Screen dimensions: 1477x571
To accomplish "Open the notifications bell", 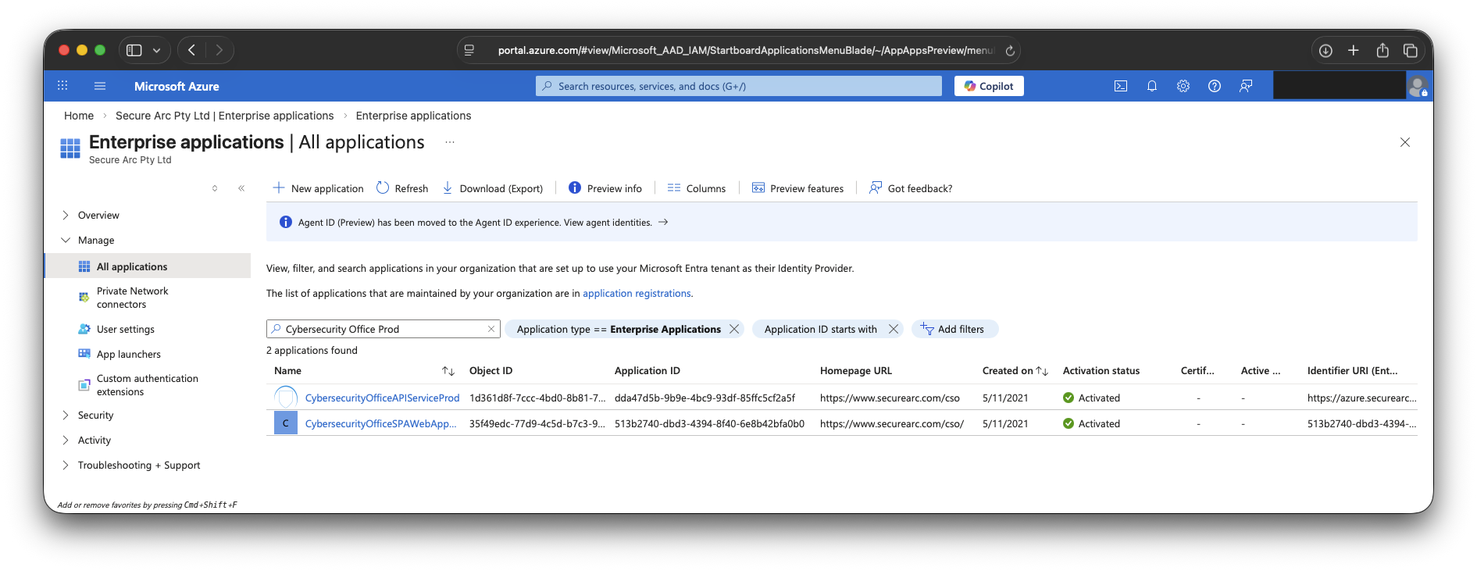I will tap(1151, 86).
